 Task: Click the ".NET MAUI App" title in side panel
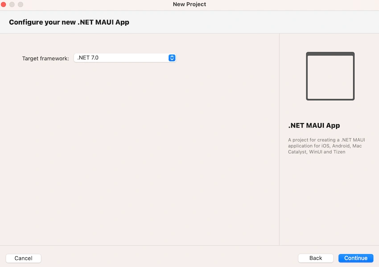click(x=314, y=125)
